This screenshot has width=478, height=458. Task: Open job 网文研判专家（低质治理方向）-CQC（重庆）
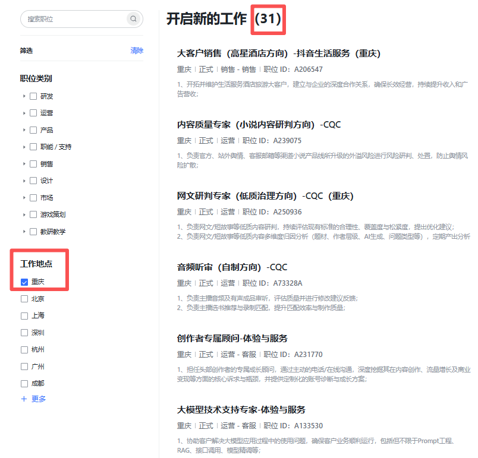[x=265, y=196]
